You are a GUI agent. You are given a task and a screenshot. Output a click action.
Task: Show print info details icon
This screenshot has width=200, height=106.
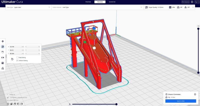[195, 94]
